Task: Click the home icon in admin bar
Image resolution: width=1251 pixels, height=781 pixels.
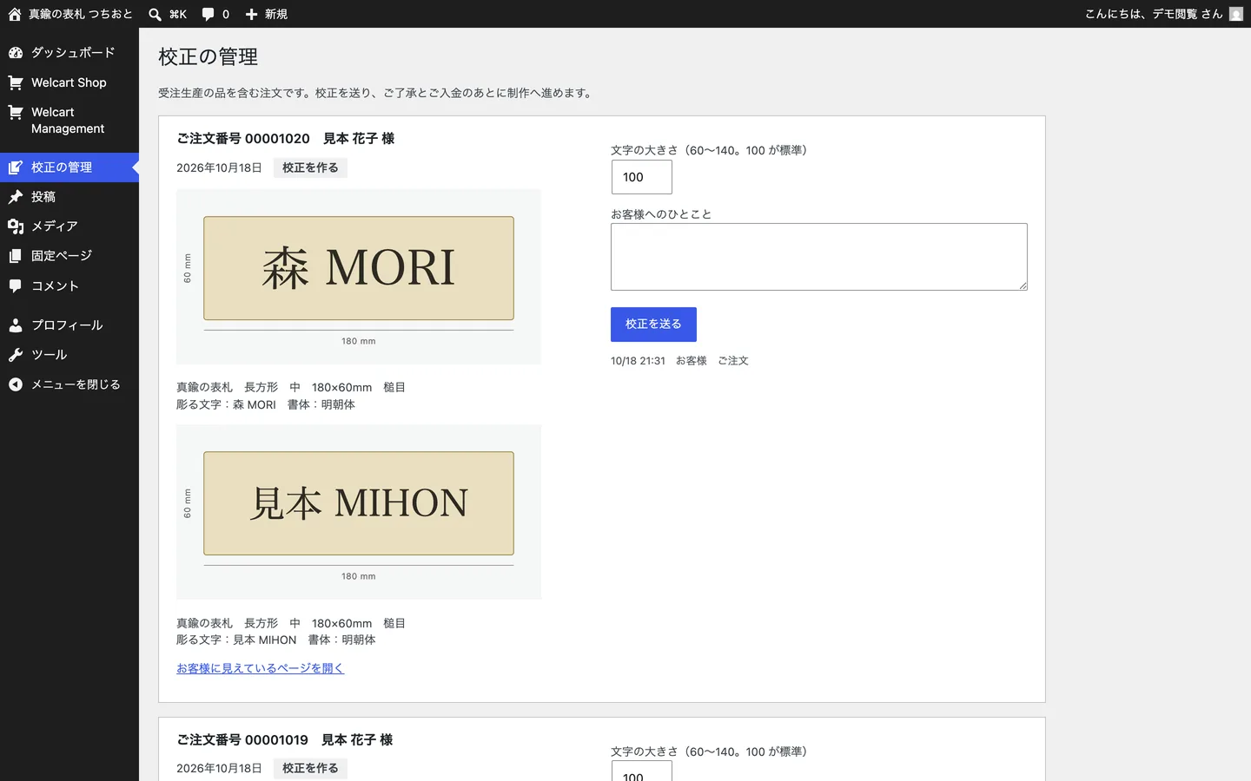Action: 15,14
